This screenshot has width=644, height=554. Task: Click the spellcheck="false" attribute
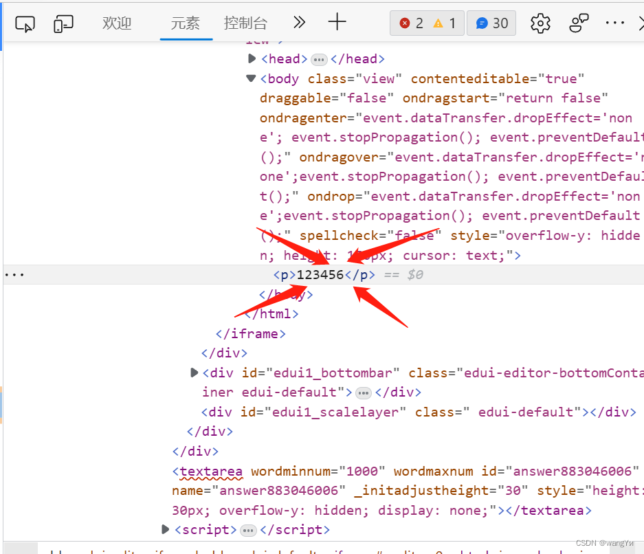click(370, 236)
